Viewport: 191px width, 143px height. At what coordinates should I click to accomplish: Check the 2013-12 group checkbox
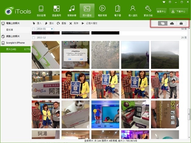[x=33, y=37]
